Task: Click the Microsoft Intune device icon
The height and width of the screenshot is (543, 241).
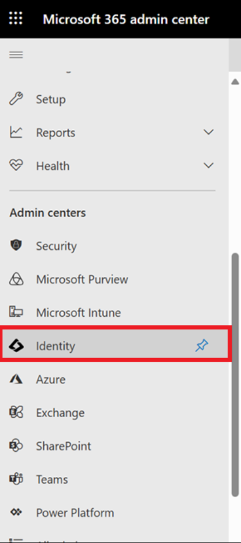Action: point(16,312)
